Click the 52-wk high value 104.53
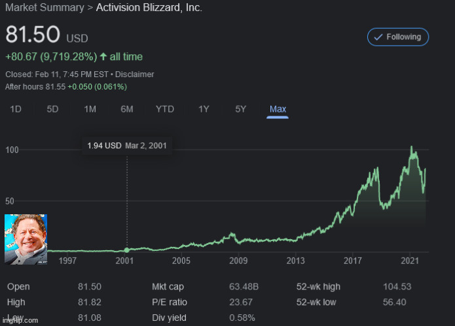The image size is (455, 326). point(397,287)
